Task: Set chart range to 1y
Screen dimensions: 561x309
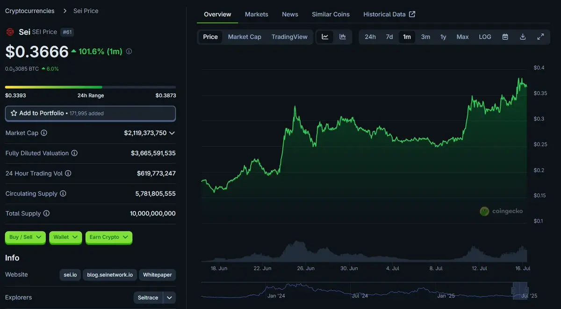Action: click(x=443, y=37)
